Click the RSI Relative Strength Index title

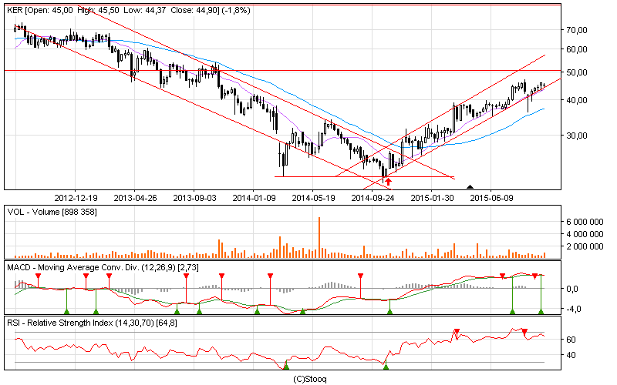[x=92, y=323]
